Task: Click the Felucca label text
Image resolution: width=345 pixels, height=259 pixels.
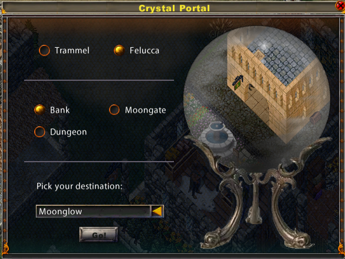Action: click(144, 50)
